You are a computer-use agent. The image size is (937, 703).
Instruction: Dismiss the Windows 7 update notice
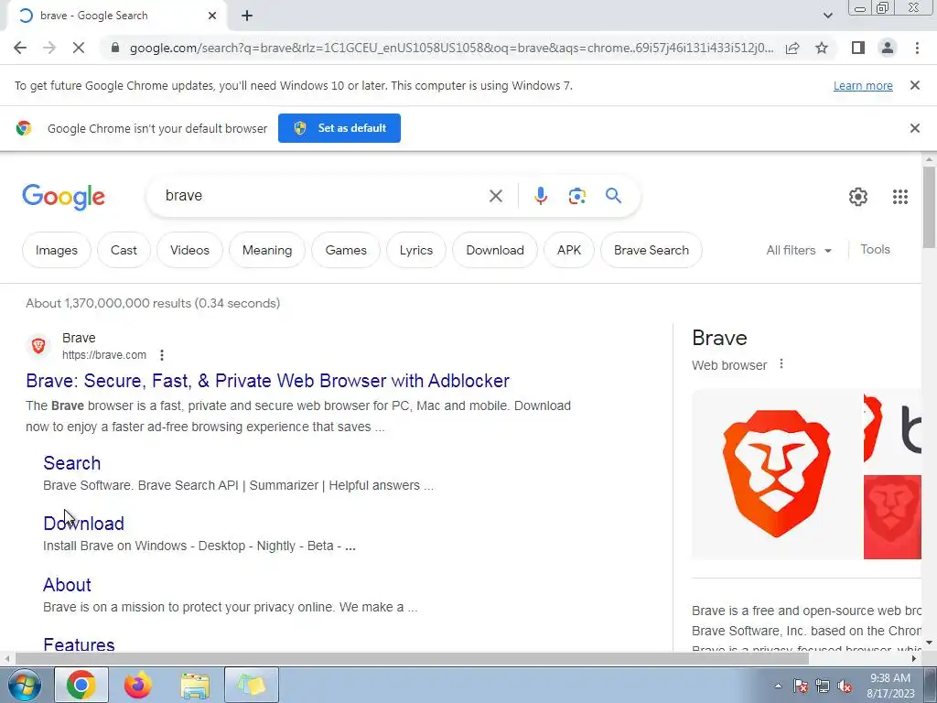(x=914, y=85)
